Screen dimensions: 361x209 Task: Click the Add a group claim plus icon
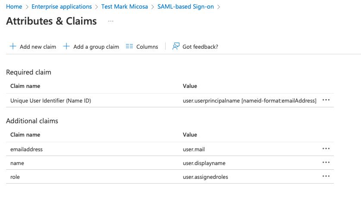click(66, 47)
